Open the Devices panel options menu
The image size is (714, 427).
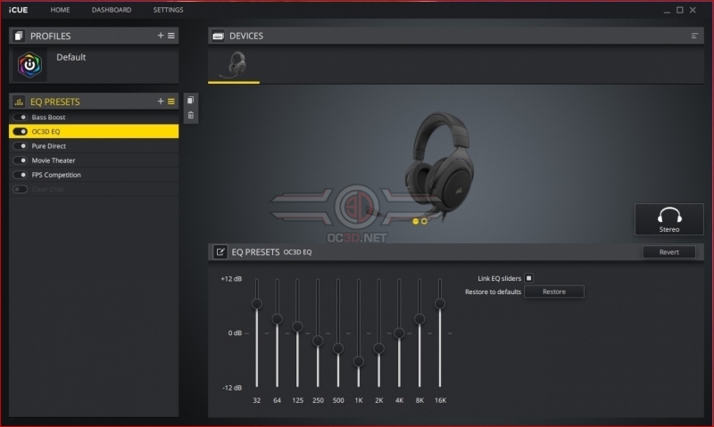click(x=694, y=36)
